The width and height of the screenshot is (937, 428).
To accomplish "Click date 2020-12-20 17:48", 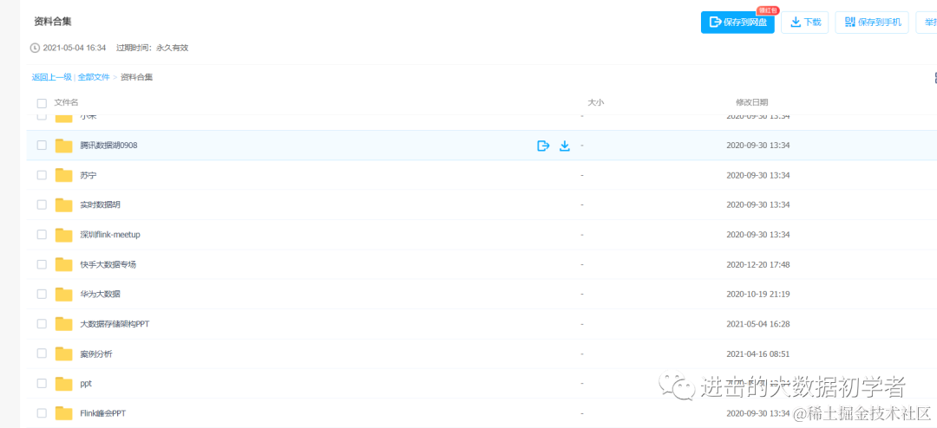I will (x=758, y=264).
